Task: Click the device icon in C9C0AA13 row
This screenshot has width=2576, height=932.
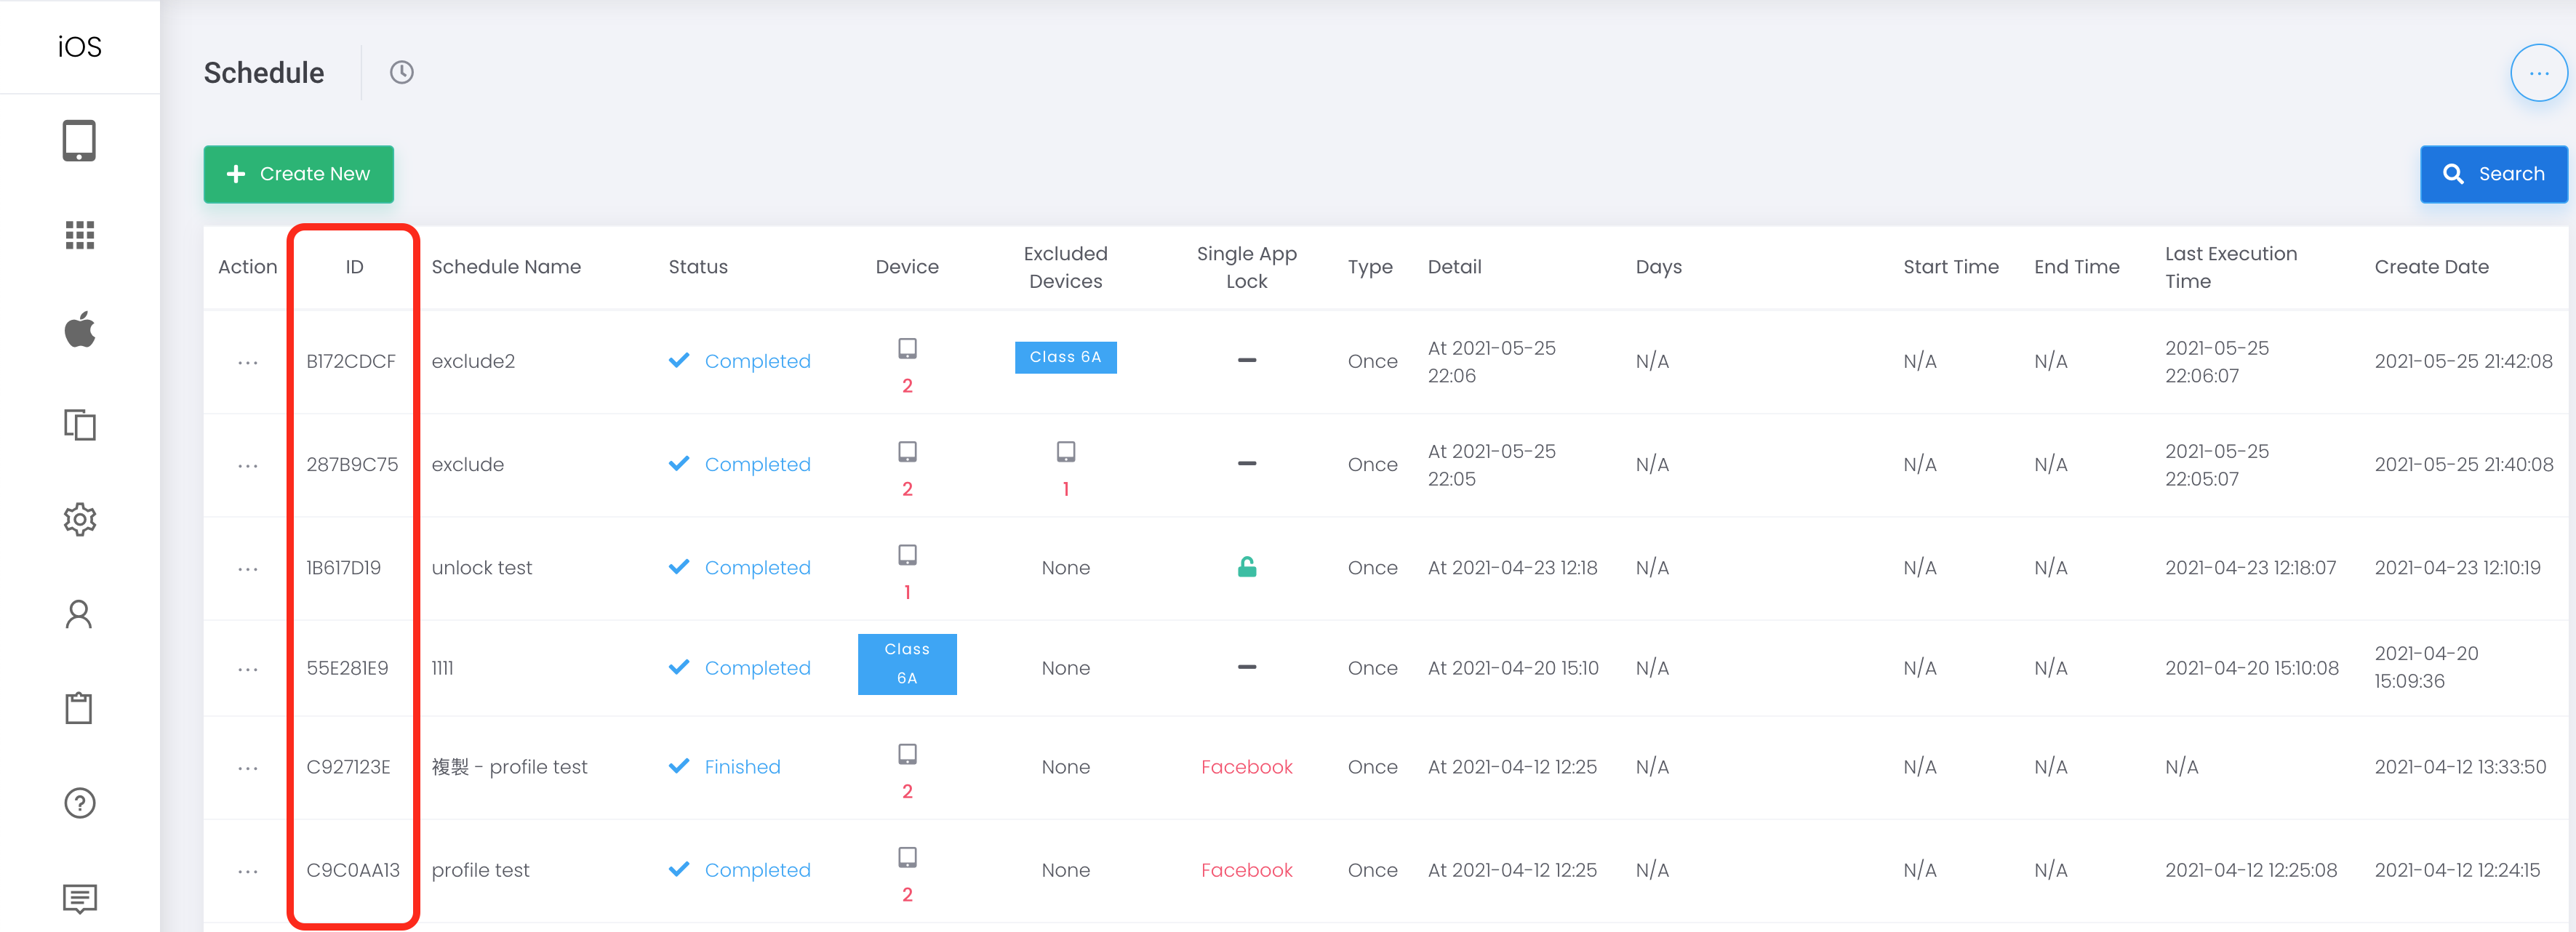Action: [907, 857]
